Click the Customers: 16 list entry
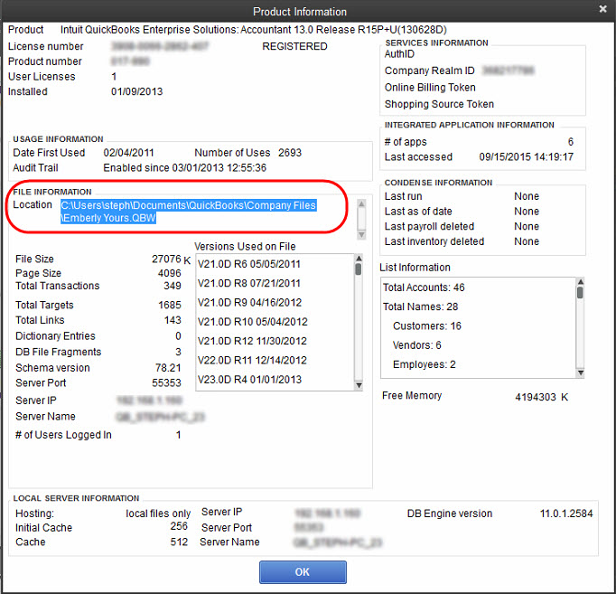 pos(427,325)
